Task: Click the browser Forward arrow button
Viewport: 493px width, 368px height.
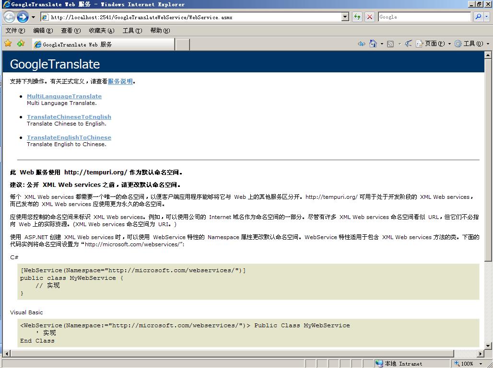Action: point(23,17)
